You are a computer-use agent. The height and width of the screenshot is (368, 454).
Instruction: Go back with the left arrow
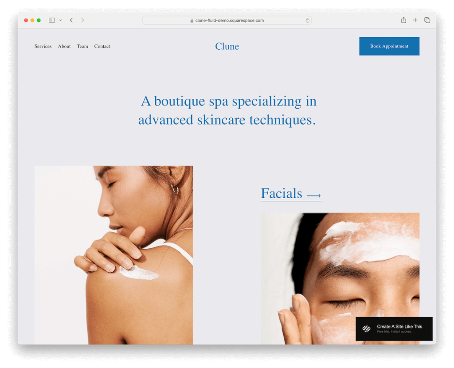click(71, 20)
